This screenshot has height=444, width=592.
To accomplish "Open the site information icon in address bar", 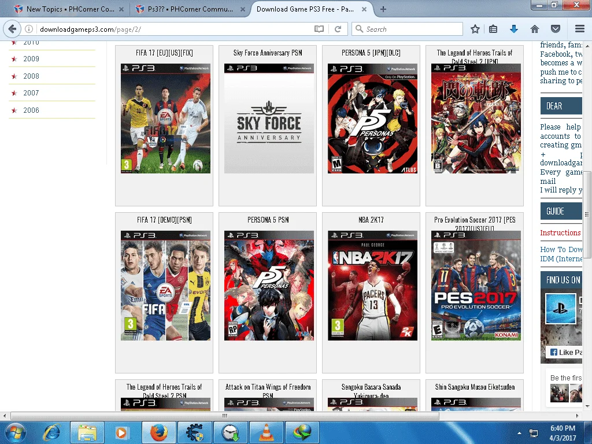I will coord(29,29).
